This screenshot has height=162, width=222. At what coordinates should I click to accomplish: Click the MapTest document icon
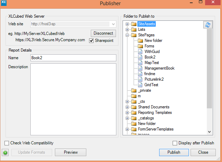[x=140, y=63]
